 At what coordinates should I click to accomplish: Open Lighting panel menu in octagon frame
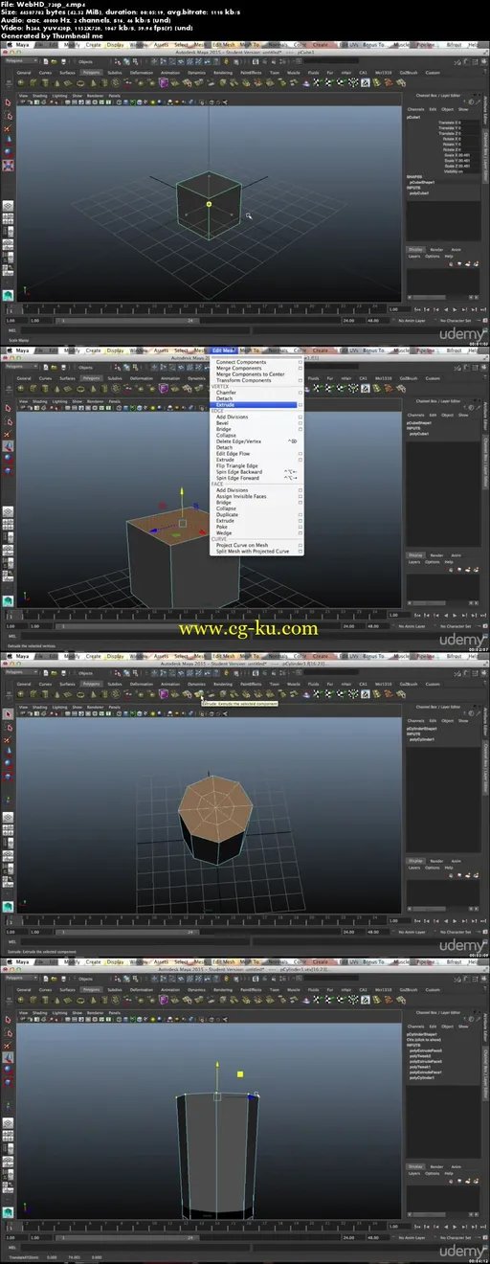[59, 707]
